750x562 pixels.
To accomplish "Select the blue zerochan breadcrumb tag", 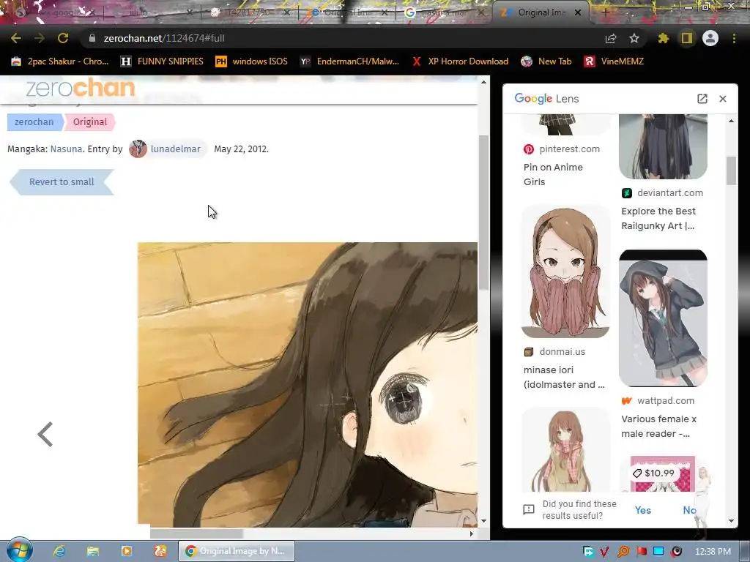I will click(34, 122).
